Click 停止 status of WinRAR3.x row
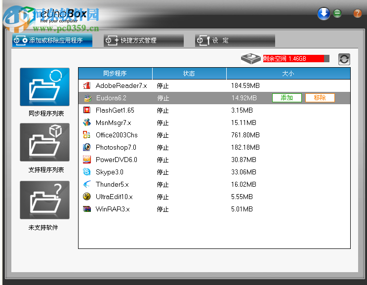 pyautogui.click(x=163, y=209)
